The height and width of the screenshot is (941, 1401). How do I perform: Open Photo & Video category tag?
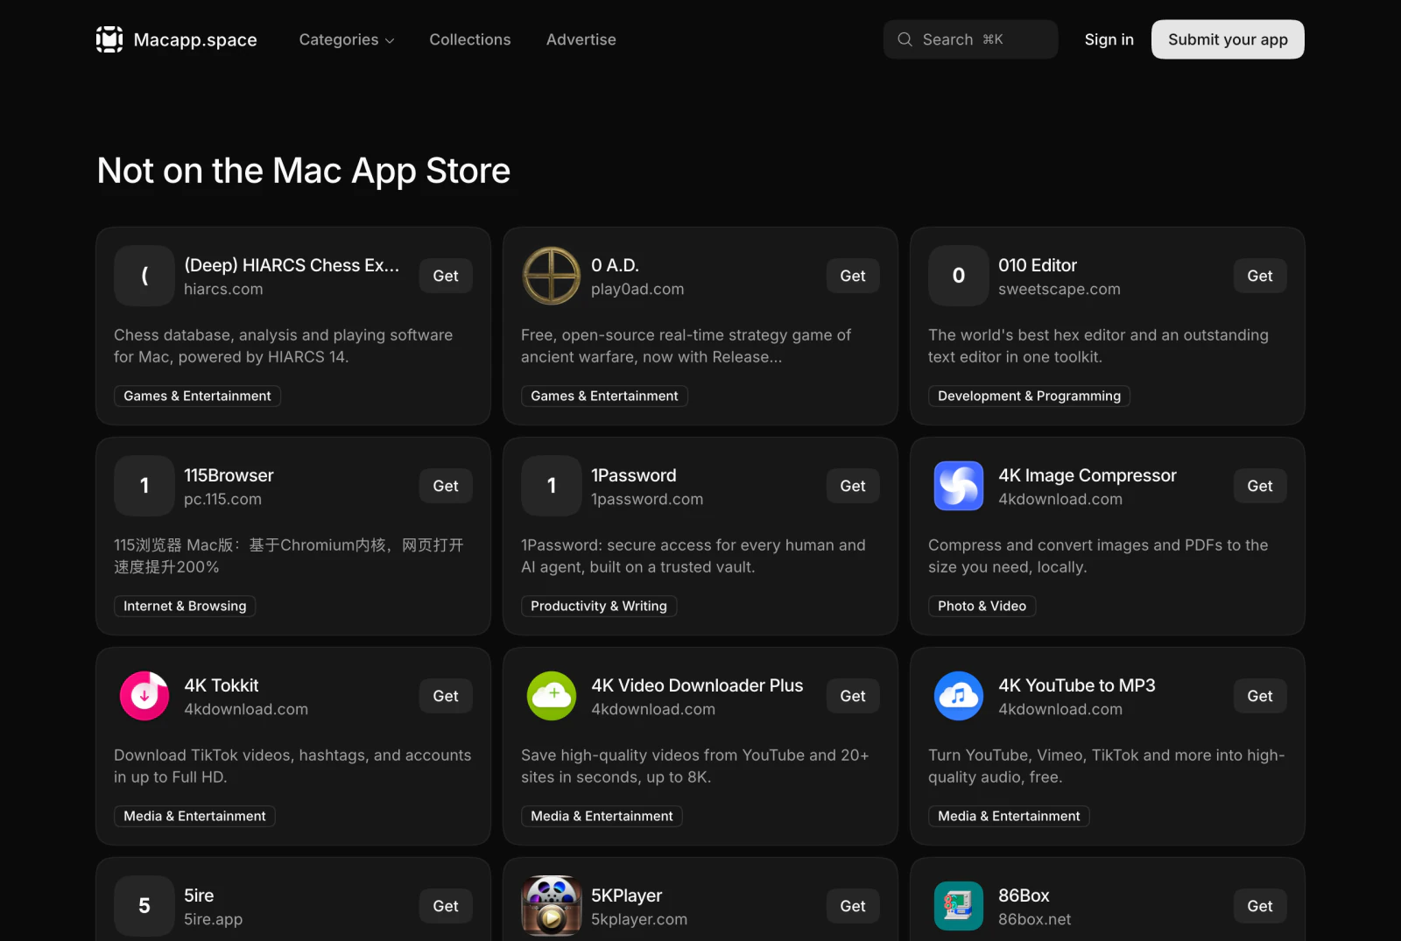tap(982, 606)
